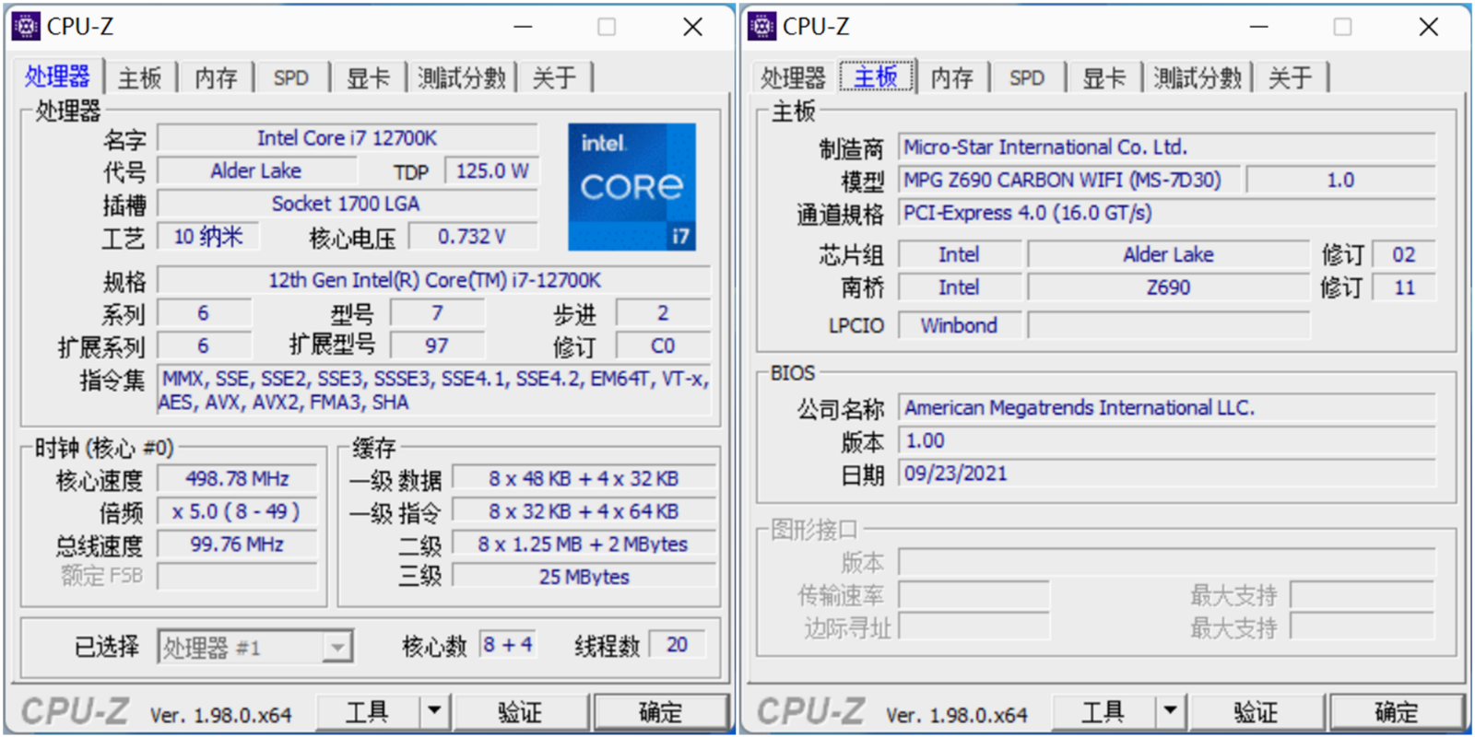
Task: Click the manufacturer Micro-Star International Co. Ltd.
Action: pos(1167,147)
